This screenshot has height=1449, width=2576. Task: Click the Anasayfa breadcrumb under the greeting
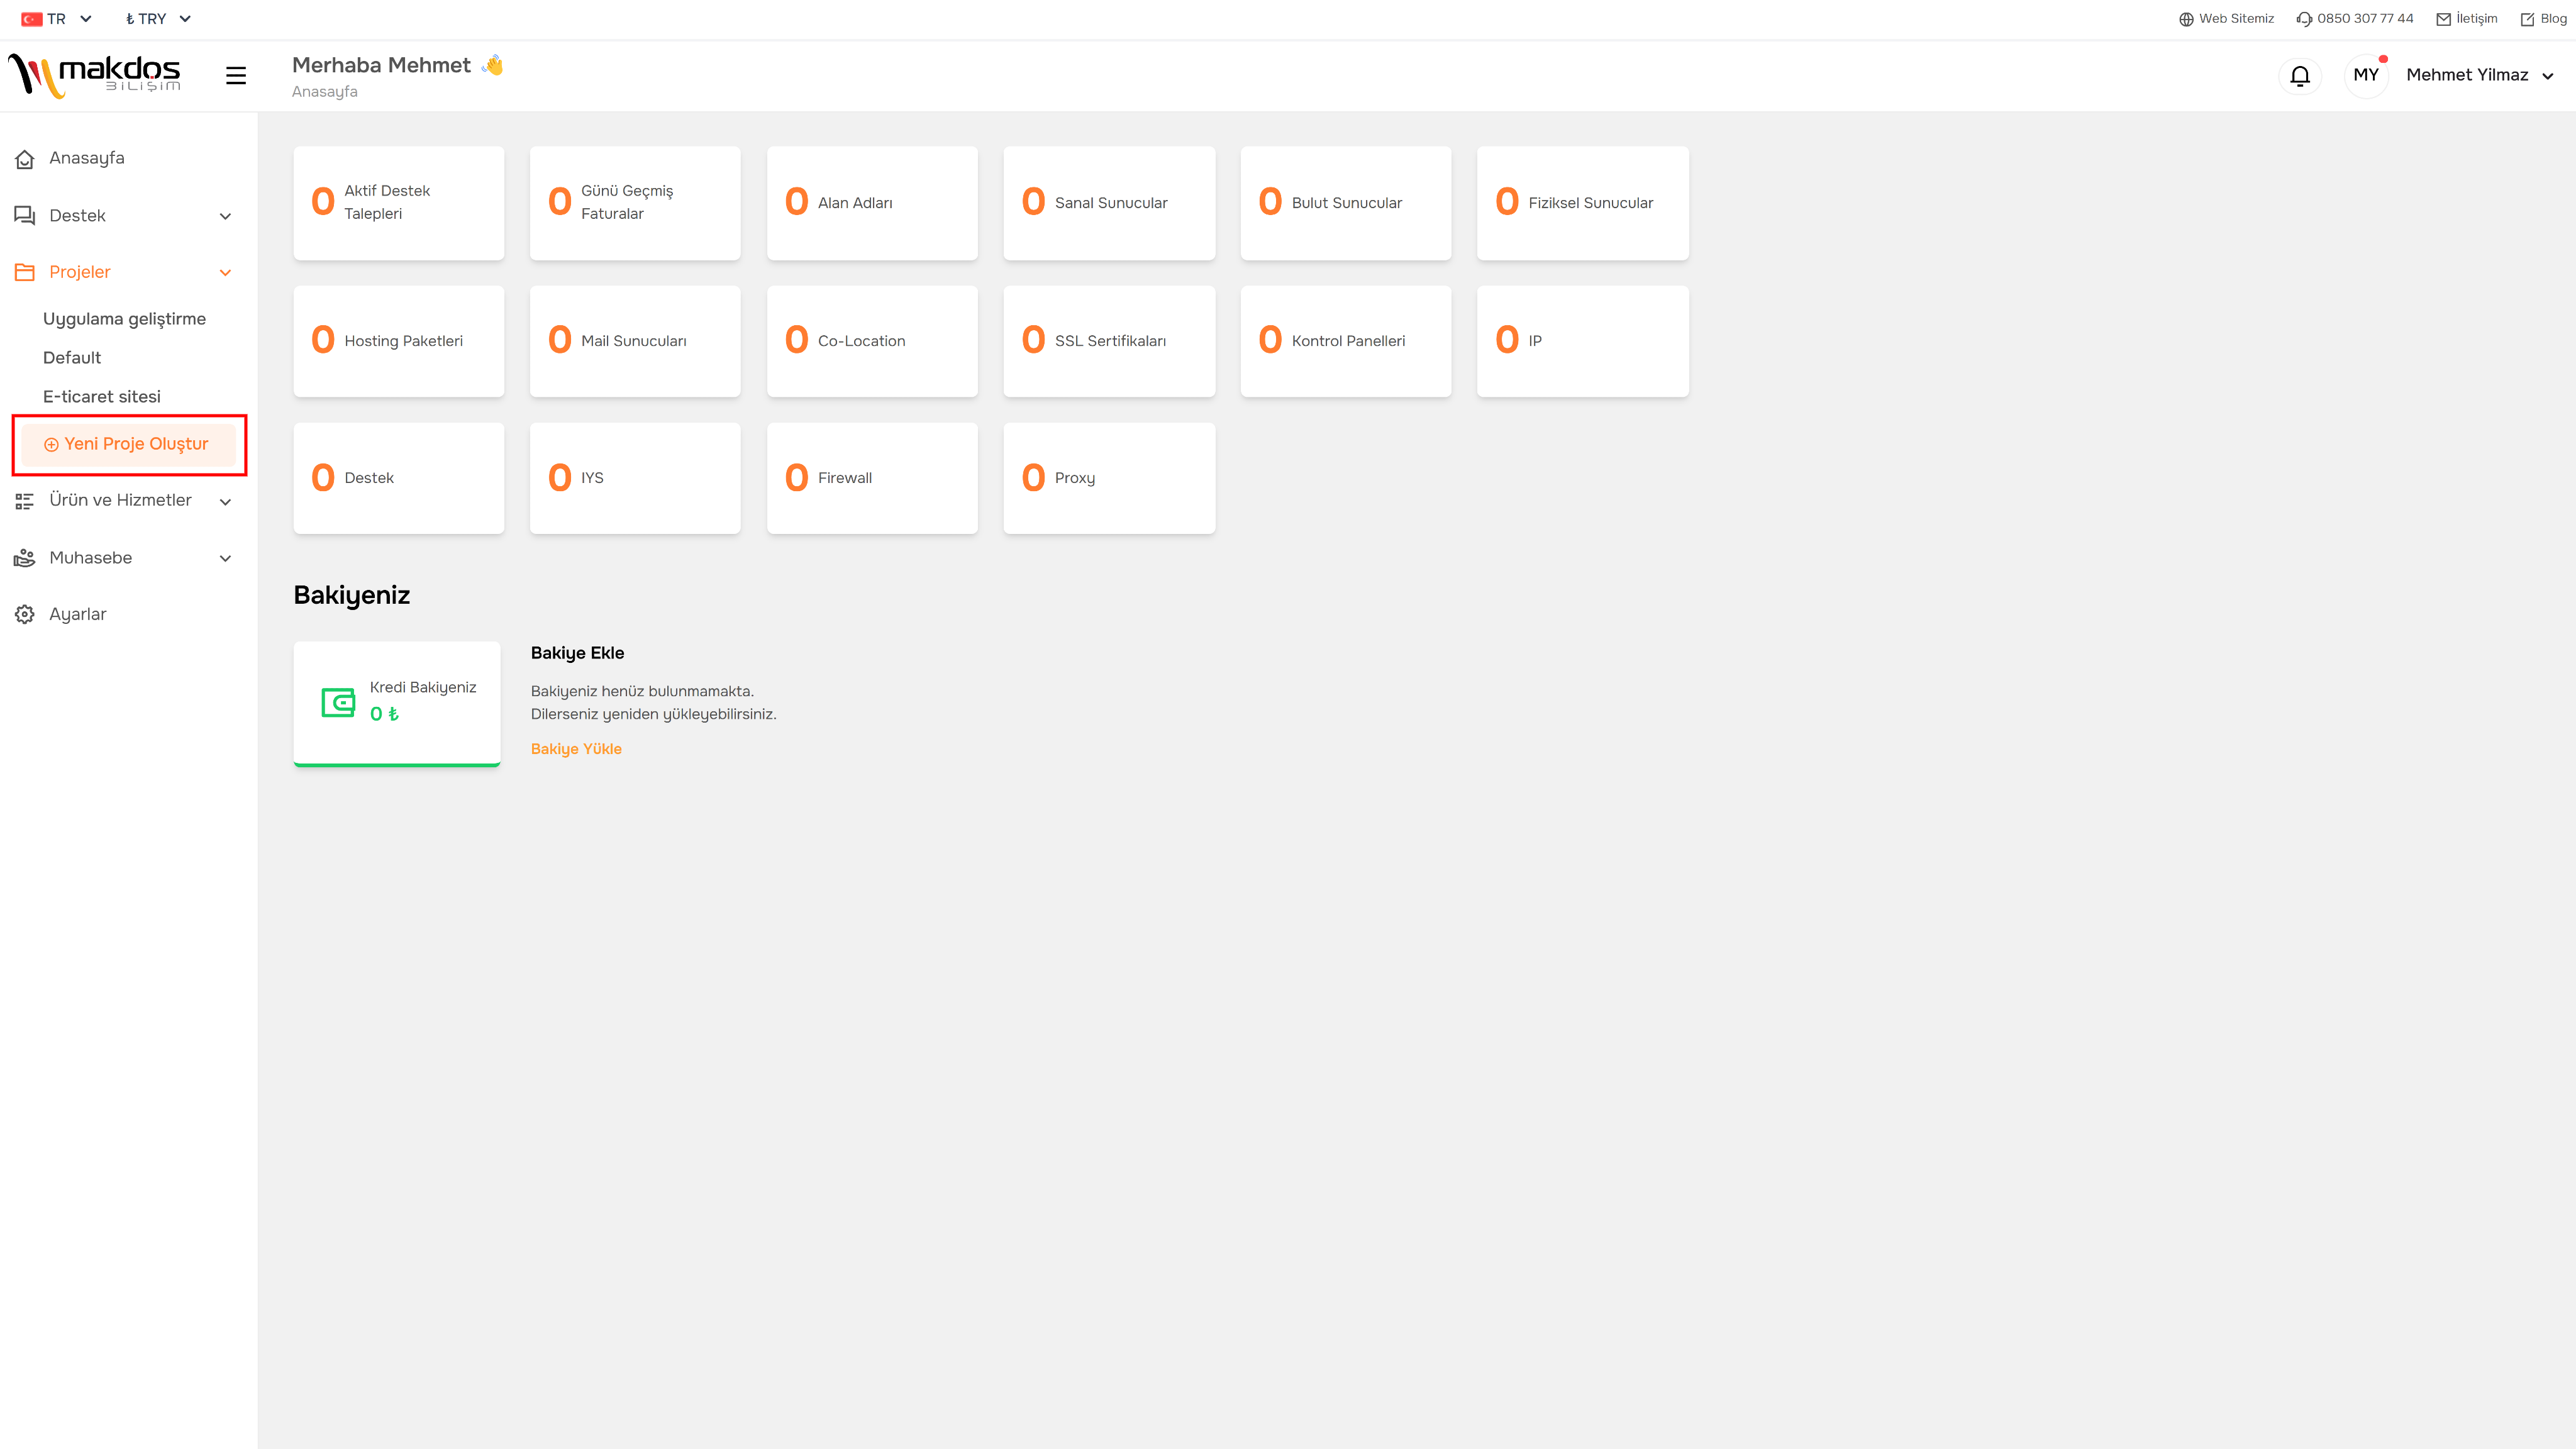tap(324, 92)
